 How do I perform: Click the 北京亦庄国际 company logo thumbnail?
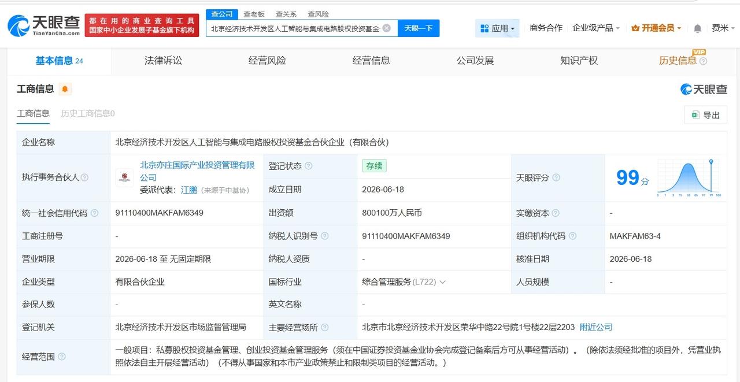pyautogui.click(x=124, y=177)
